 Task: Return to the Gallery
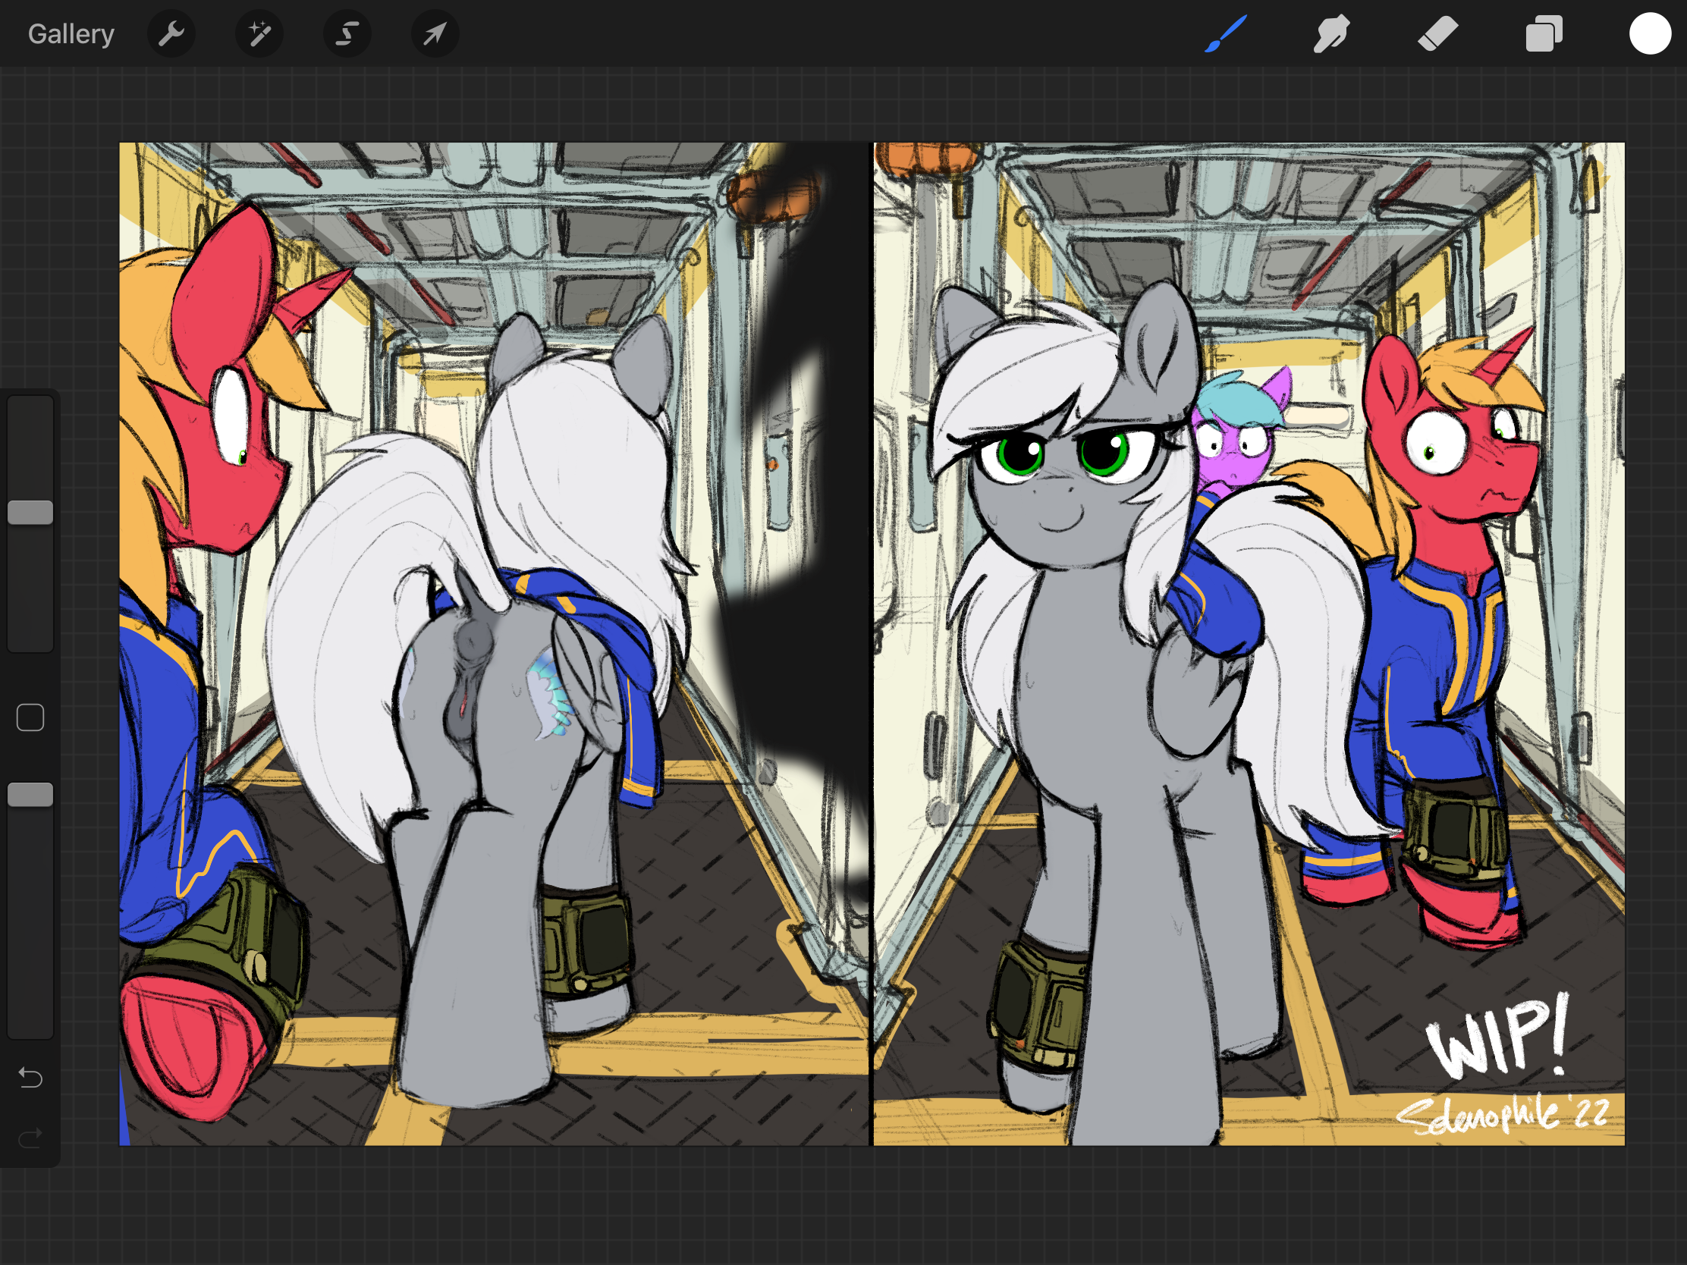[71, 33]
